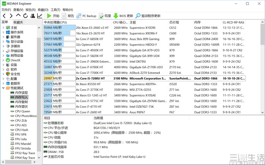Screen dimensions: 265x165
Task: Select the CPU ZLib benchmark icon
Action: [12, 120]
